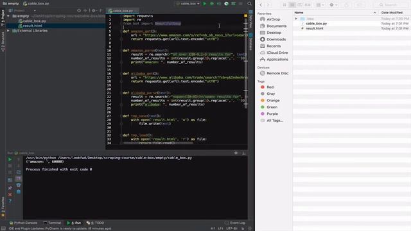Switch Finder to column view
This screenshot has height=231, width=411.
tap(300, 4)
